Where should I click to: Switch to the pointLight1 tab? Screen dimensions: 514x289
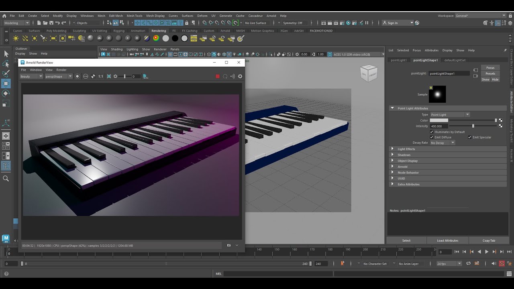[399, 60]
